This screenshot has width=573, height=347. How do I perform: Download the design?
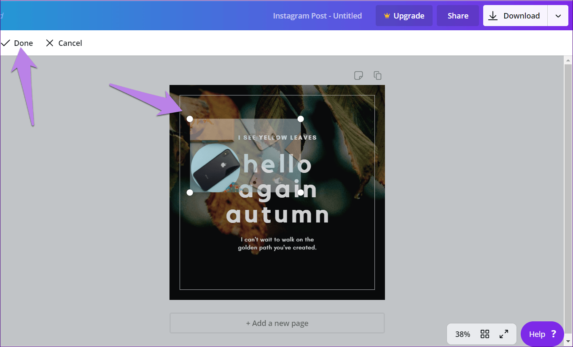(515, 16)
